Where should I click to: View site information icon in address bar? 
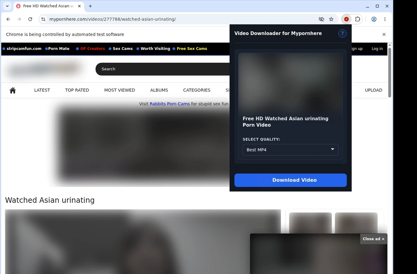point(43,19)
